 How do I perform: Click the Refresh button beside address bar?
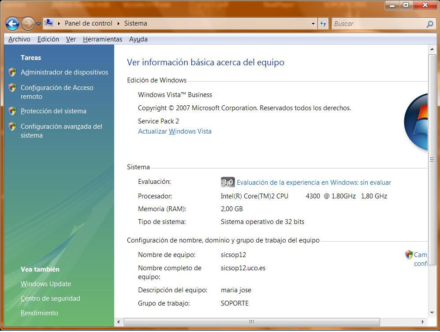click(x=323, y=24)
